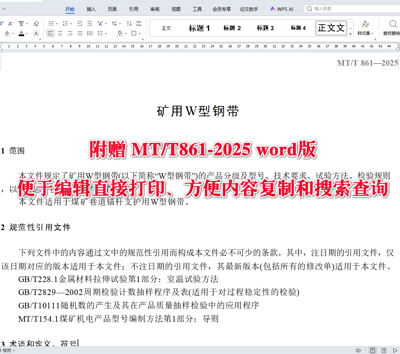Switch to the 开始 tab
This screenshot has height=354, width=400.
[69, 9]
